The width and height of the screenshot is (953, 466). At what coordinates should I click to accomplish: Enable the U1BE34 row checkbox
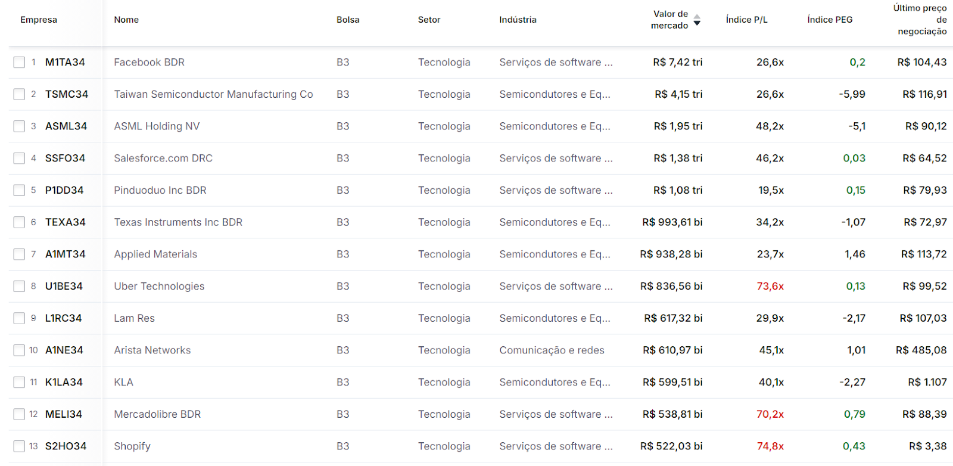[20, 286]
